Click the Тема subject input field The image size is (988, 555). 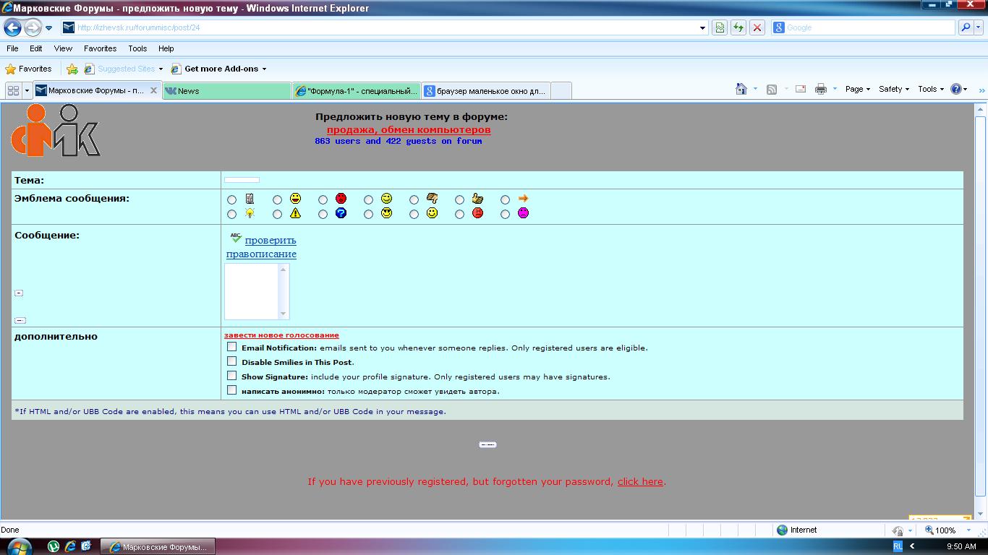tap(242, 180)
